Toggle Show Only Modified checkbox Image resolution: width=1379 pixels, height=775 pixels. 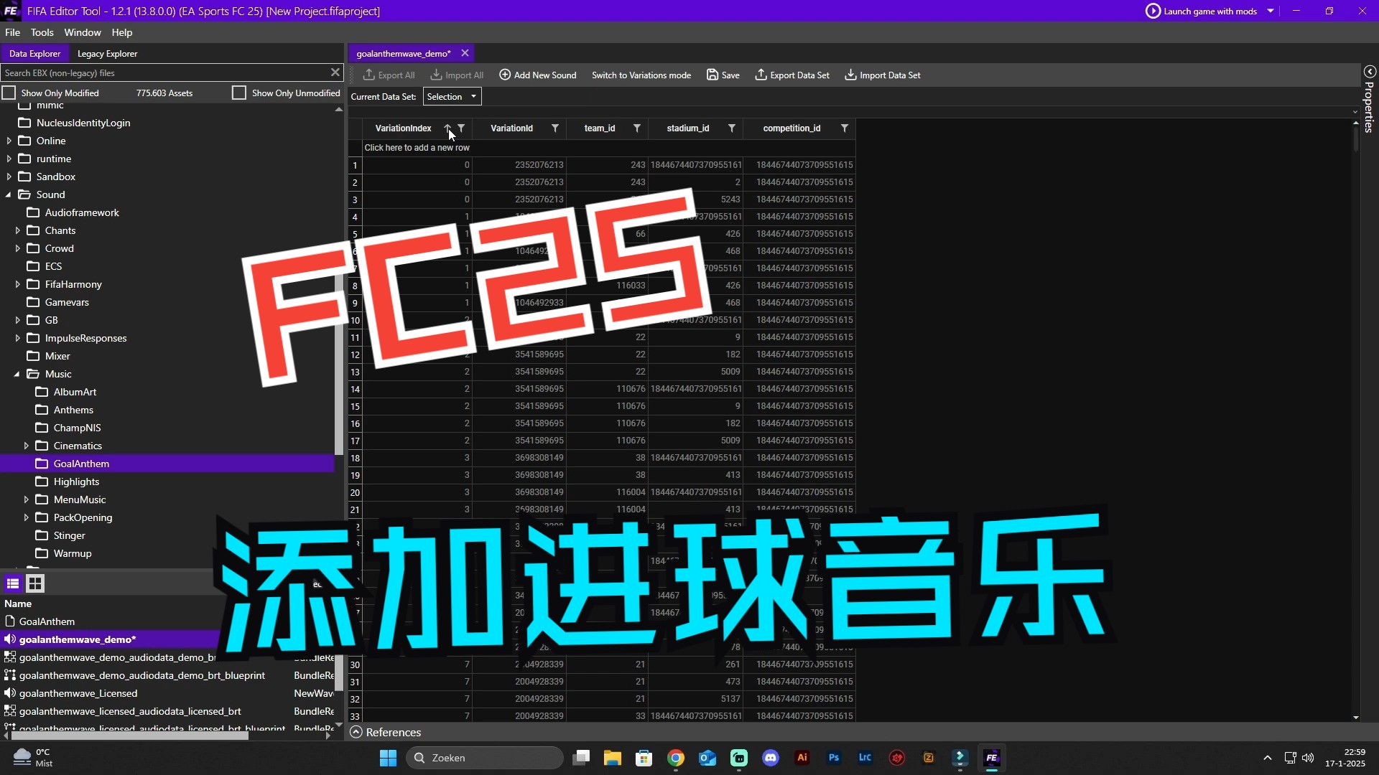coord(9,93)
